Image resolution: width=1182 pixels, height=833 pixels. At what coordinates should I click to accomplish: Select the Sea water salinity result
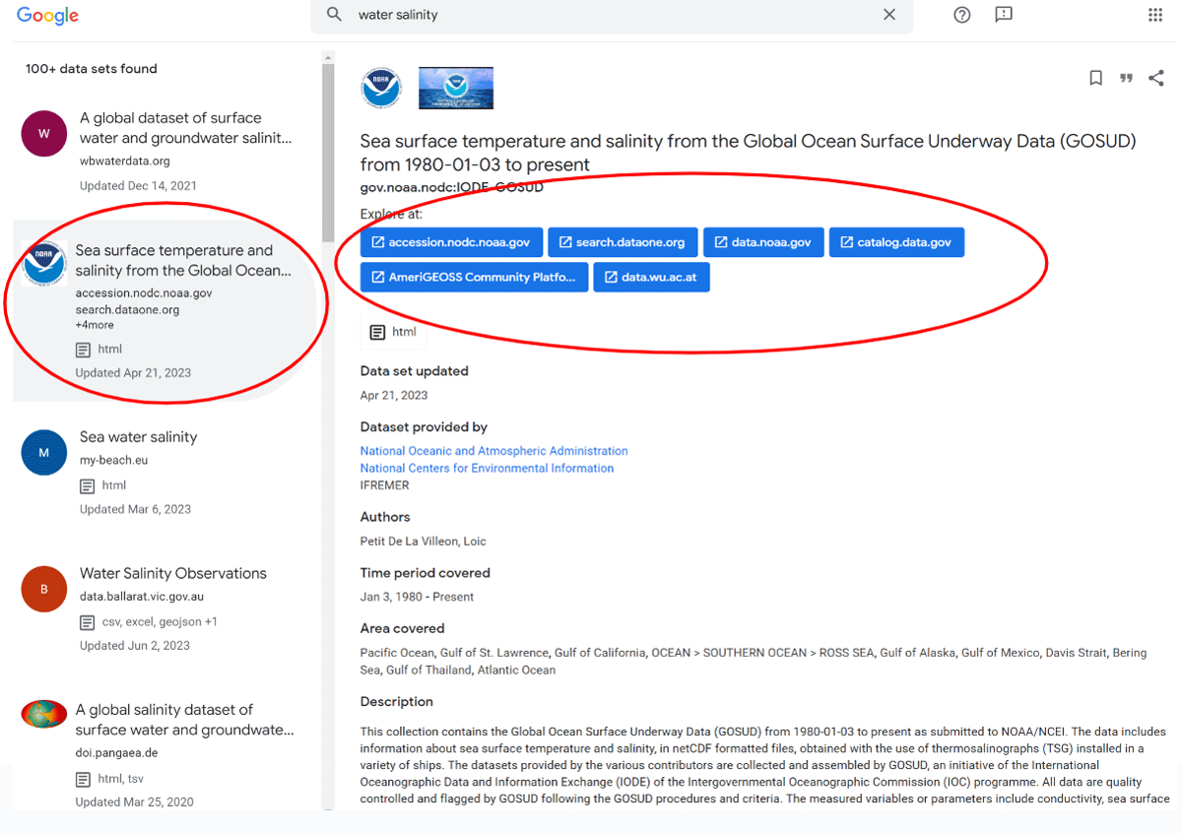pos(163,473)
